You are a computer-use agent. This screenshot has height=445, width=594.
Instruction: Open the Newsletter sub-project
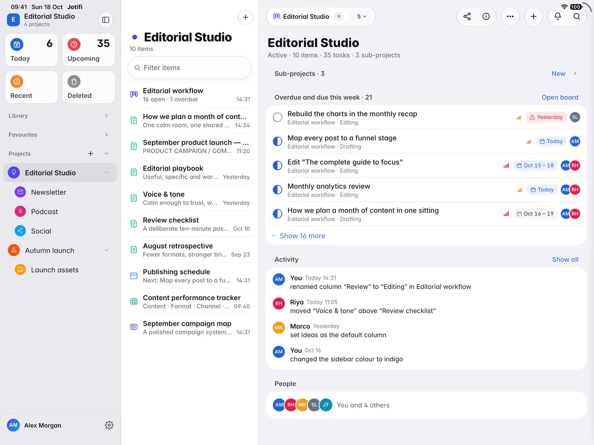click(x=60, y=192)
